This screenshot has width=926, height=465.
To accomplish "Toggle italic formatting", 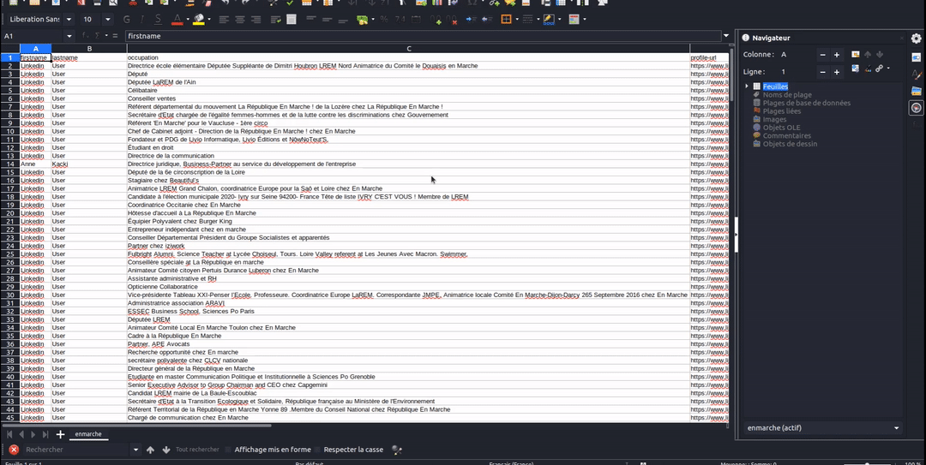I will [142, 20].
